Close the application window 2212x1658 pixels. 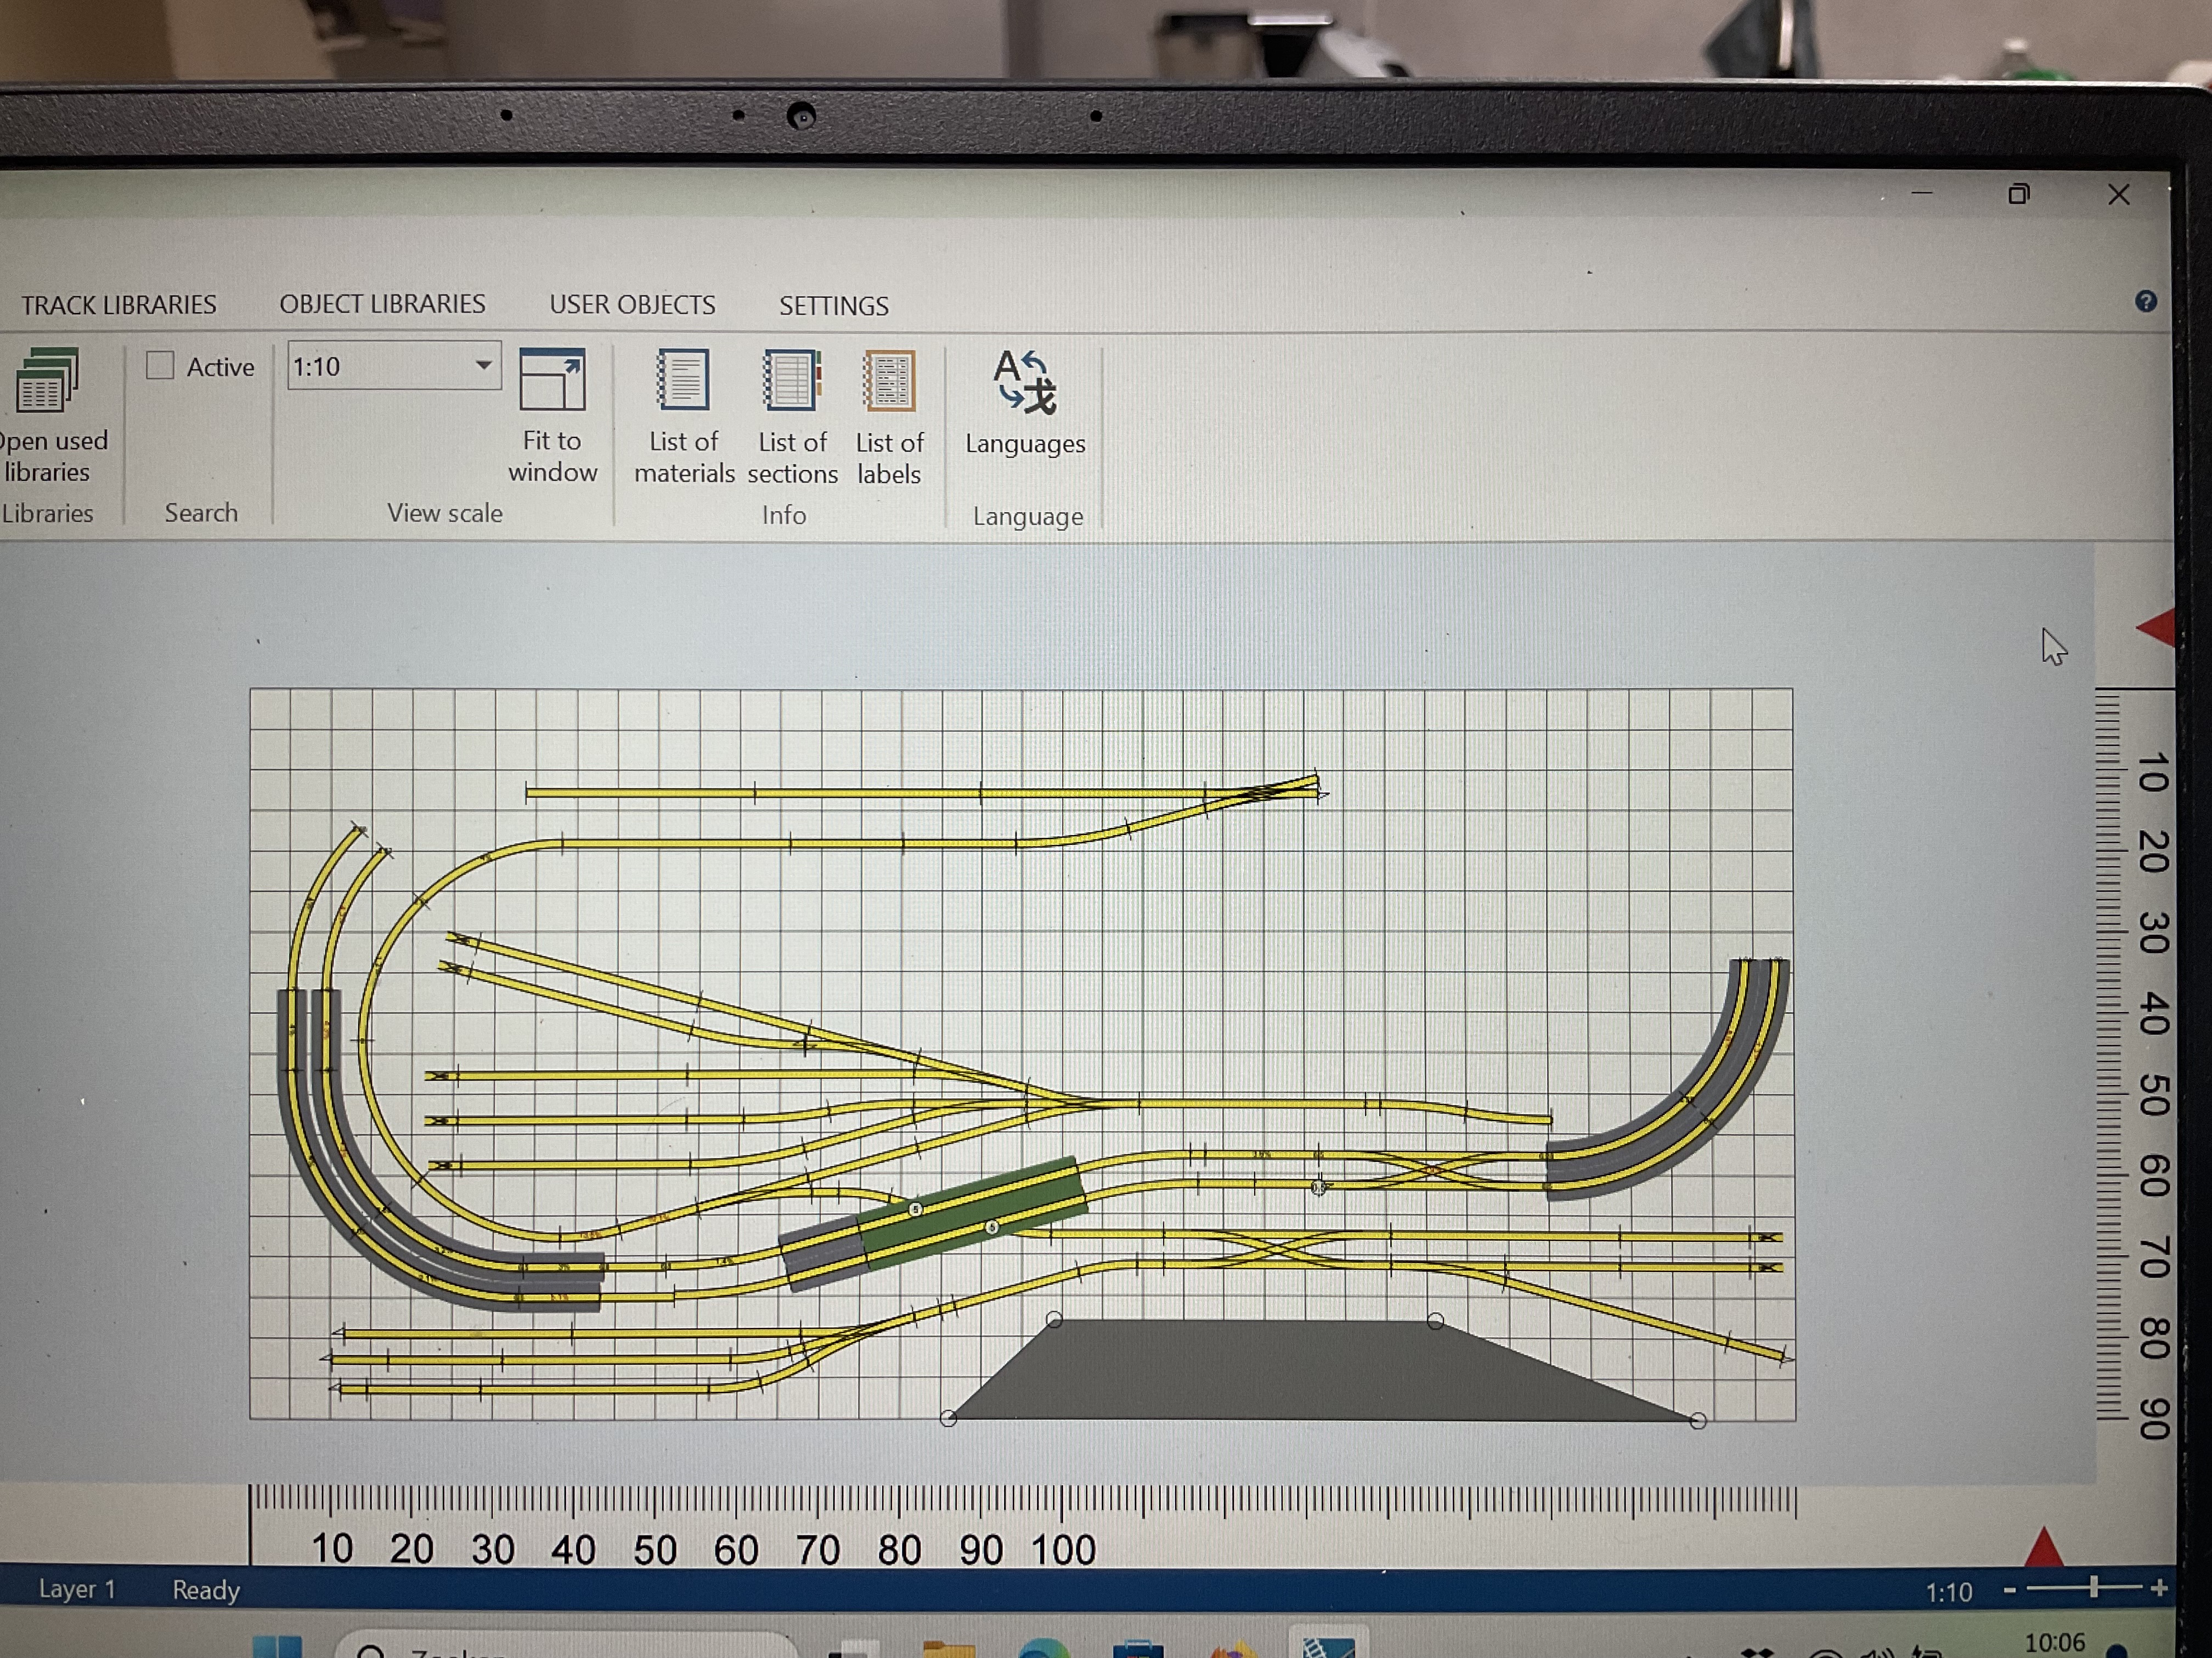[x=2118, y=194]
